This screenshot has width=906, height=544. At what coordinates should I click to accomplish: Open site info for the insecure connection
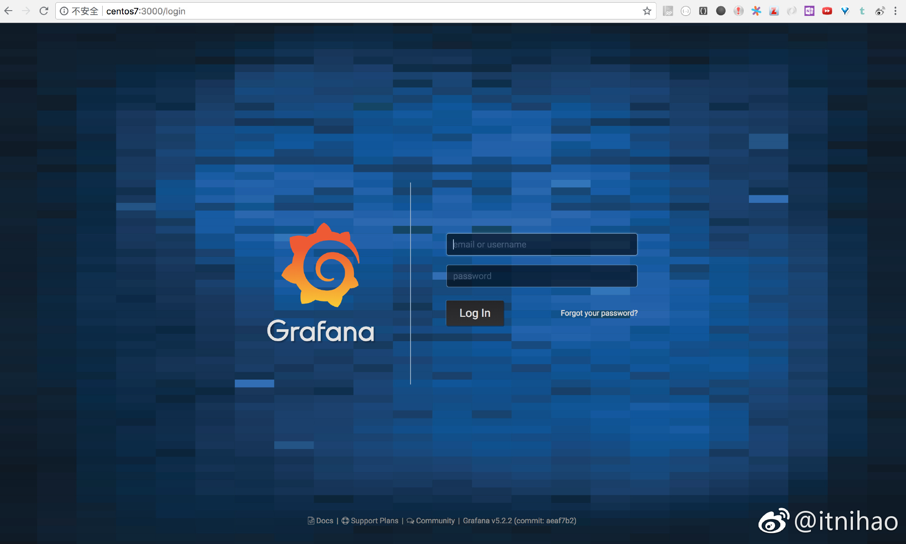64,11
